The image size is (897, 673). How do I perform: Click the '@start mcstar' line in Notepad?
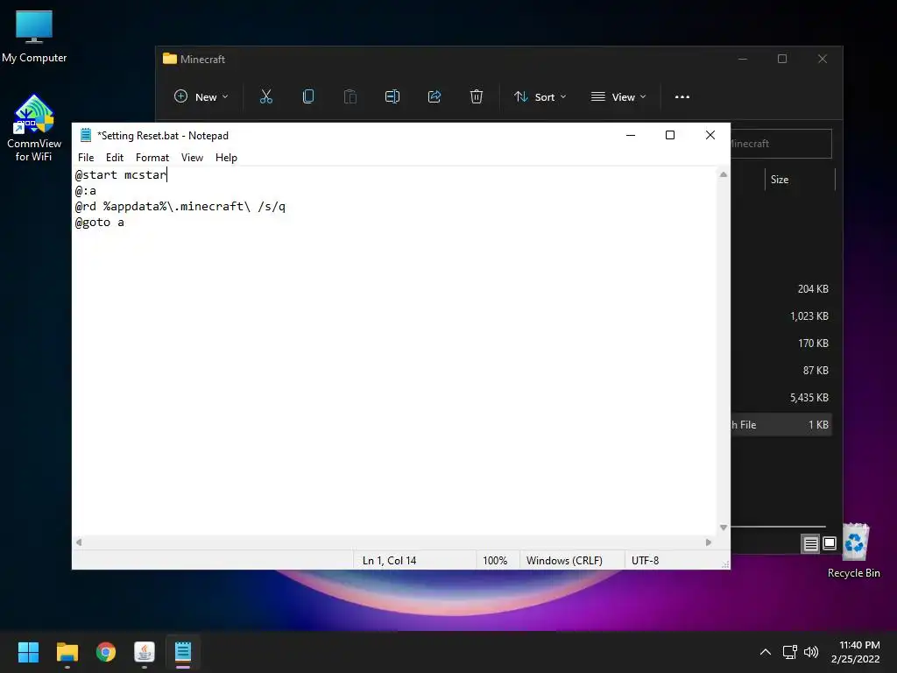point(121,174)
